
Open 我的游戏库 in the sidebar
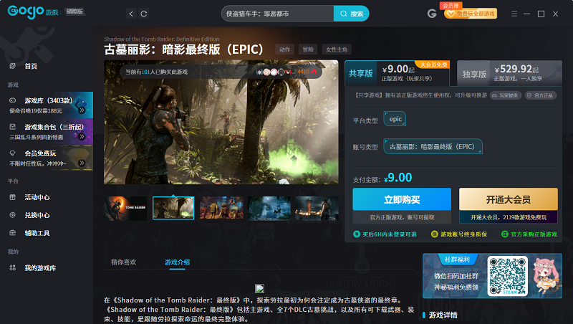point(40,268)
